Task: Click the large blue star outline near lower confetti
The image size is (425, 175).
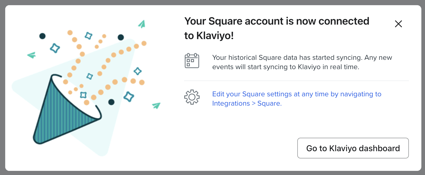Action: coord(129,97)
